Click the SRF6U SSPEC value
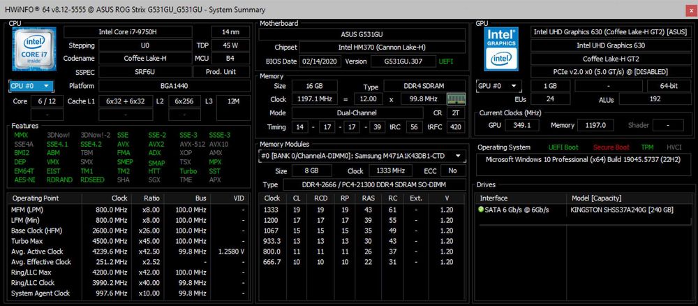This screenshot has width=698, height=306. point(145,72)
